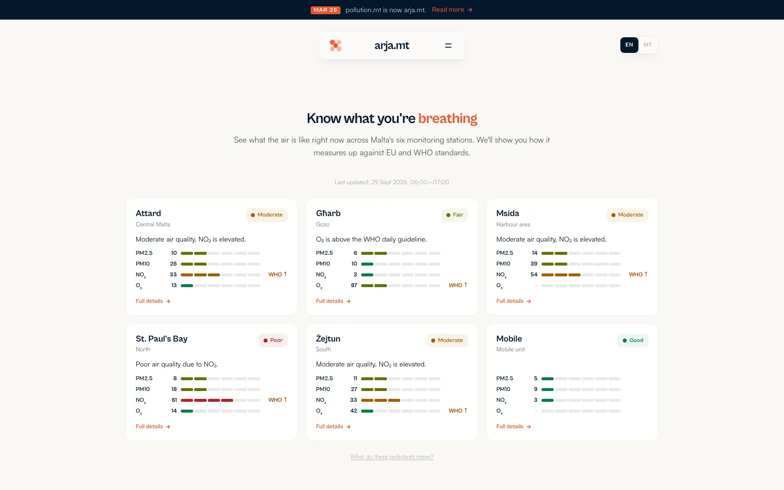The height and width of the screenshot is (490, 784).
Task: Click Mobile PM2.5 level bar
Action: 581,379
